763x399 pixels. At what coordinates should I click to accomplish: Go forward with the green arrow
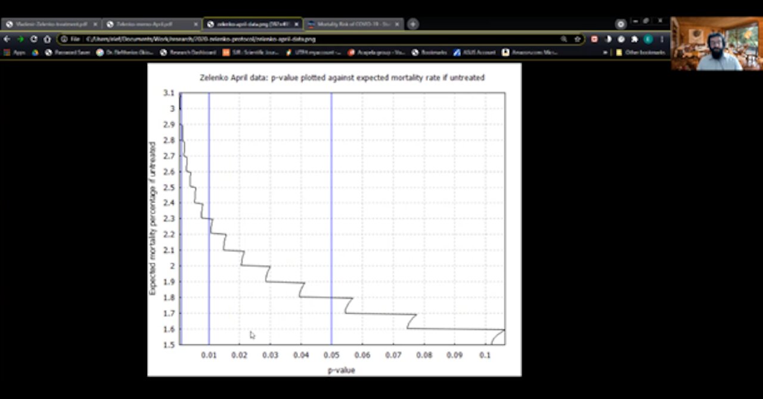[x=20, y=39]
